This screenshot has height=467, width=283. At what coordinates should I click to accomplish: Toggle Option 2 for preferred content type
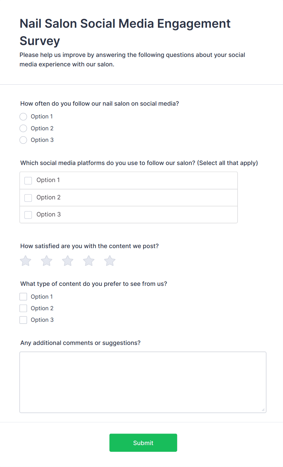pyautogui.click(x=23, y=308)
